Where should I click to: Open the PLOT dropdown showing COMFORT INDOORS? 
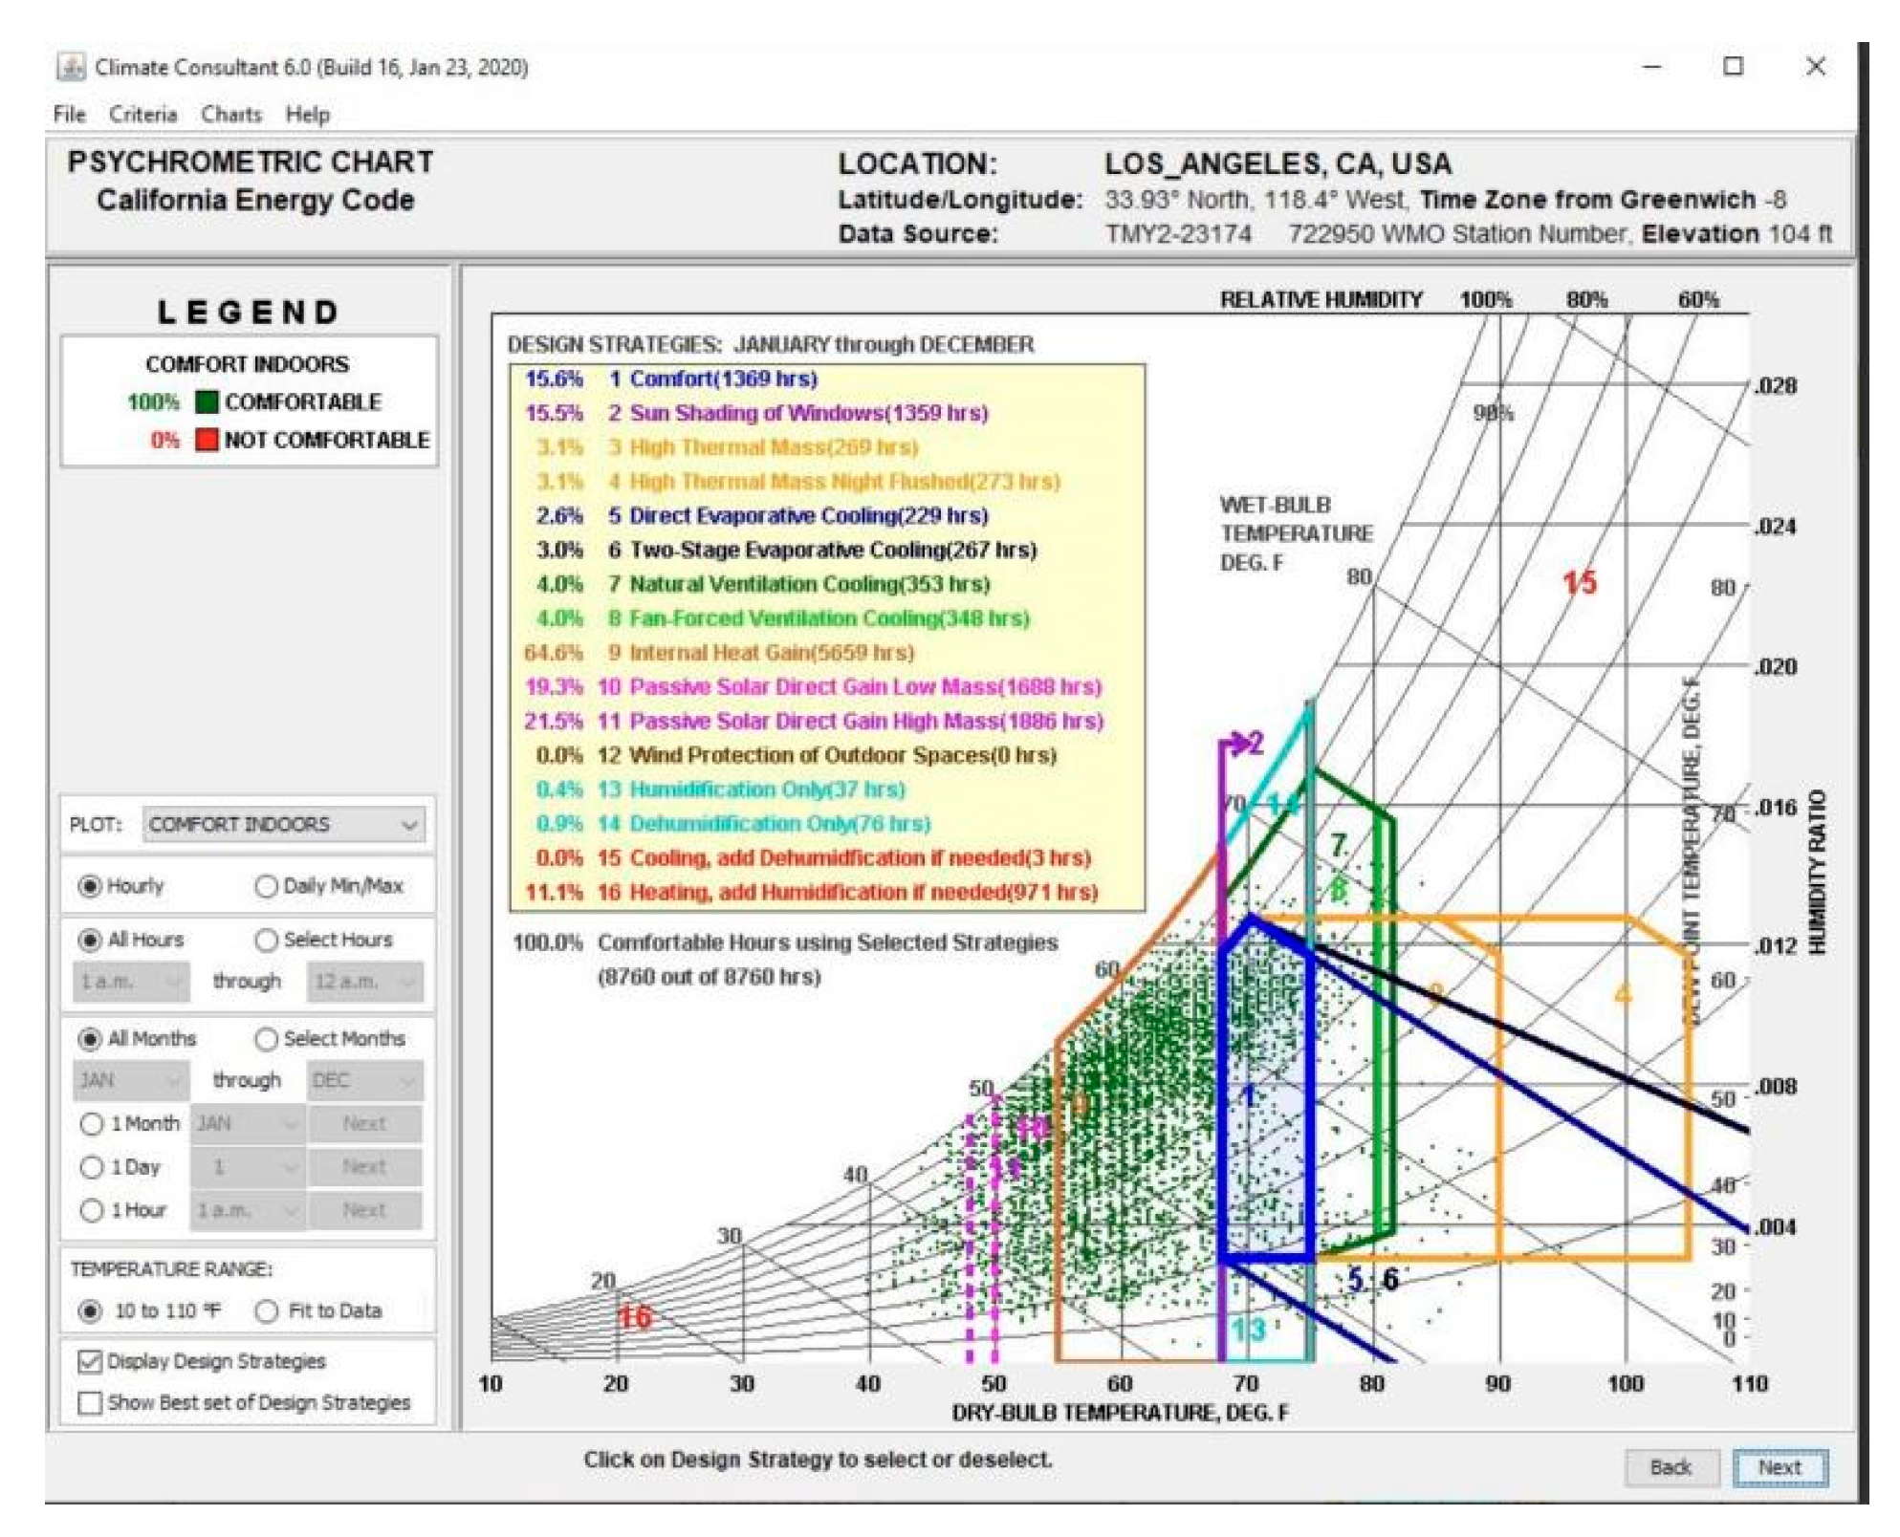(282, 824)
